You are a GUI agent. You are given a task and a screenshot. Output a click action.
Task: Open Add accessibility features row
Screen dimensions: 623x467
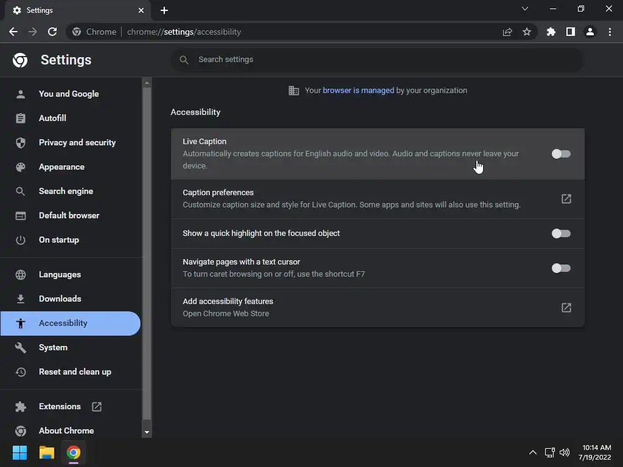click(377, 307)
